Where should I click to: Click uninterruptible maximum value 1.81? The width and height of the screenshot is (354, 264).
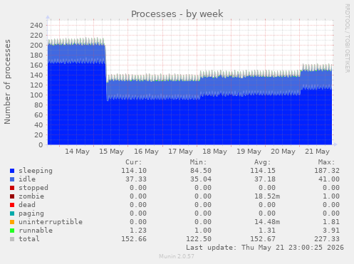click(x=331, y=222)
